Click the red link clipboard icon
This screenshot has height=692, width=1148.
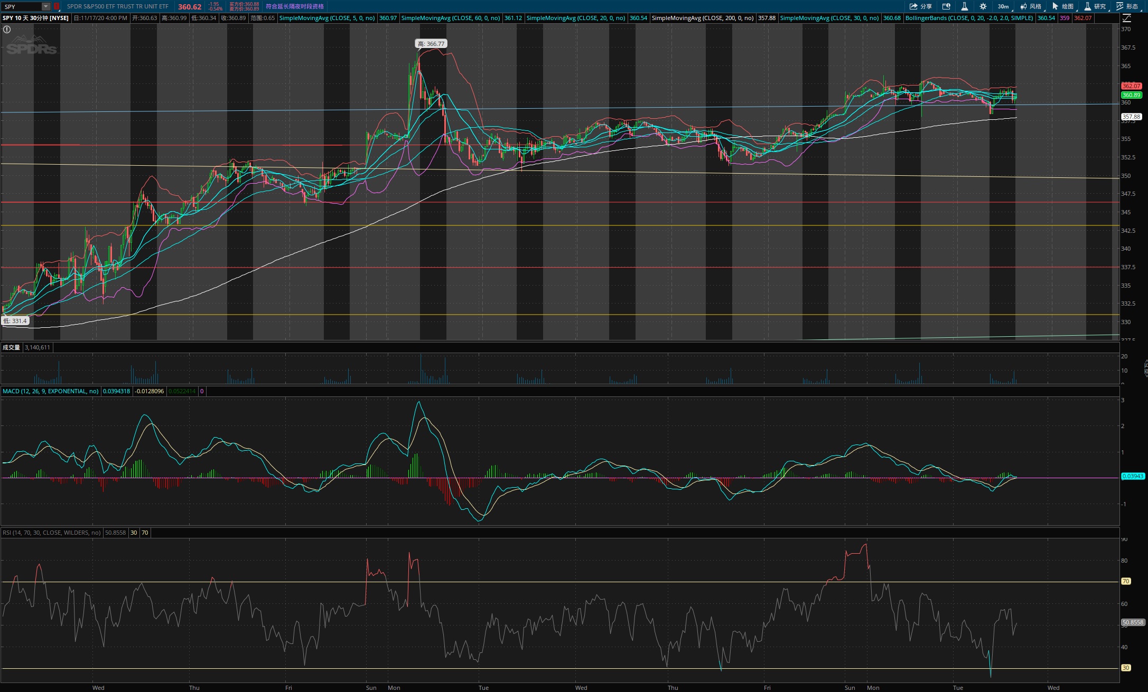(x=57, y=6)
